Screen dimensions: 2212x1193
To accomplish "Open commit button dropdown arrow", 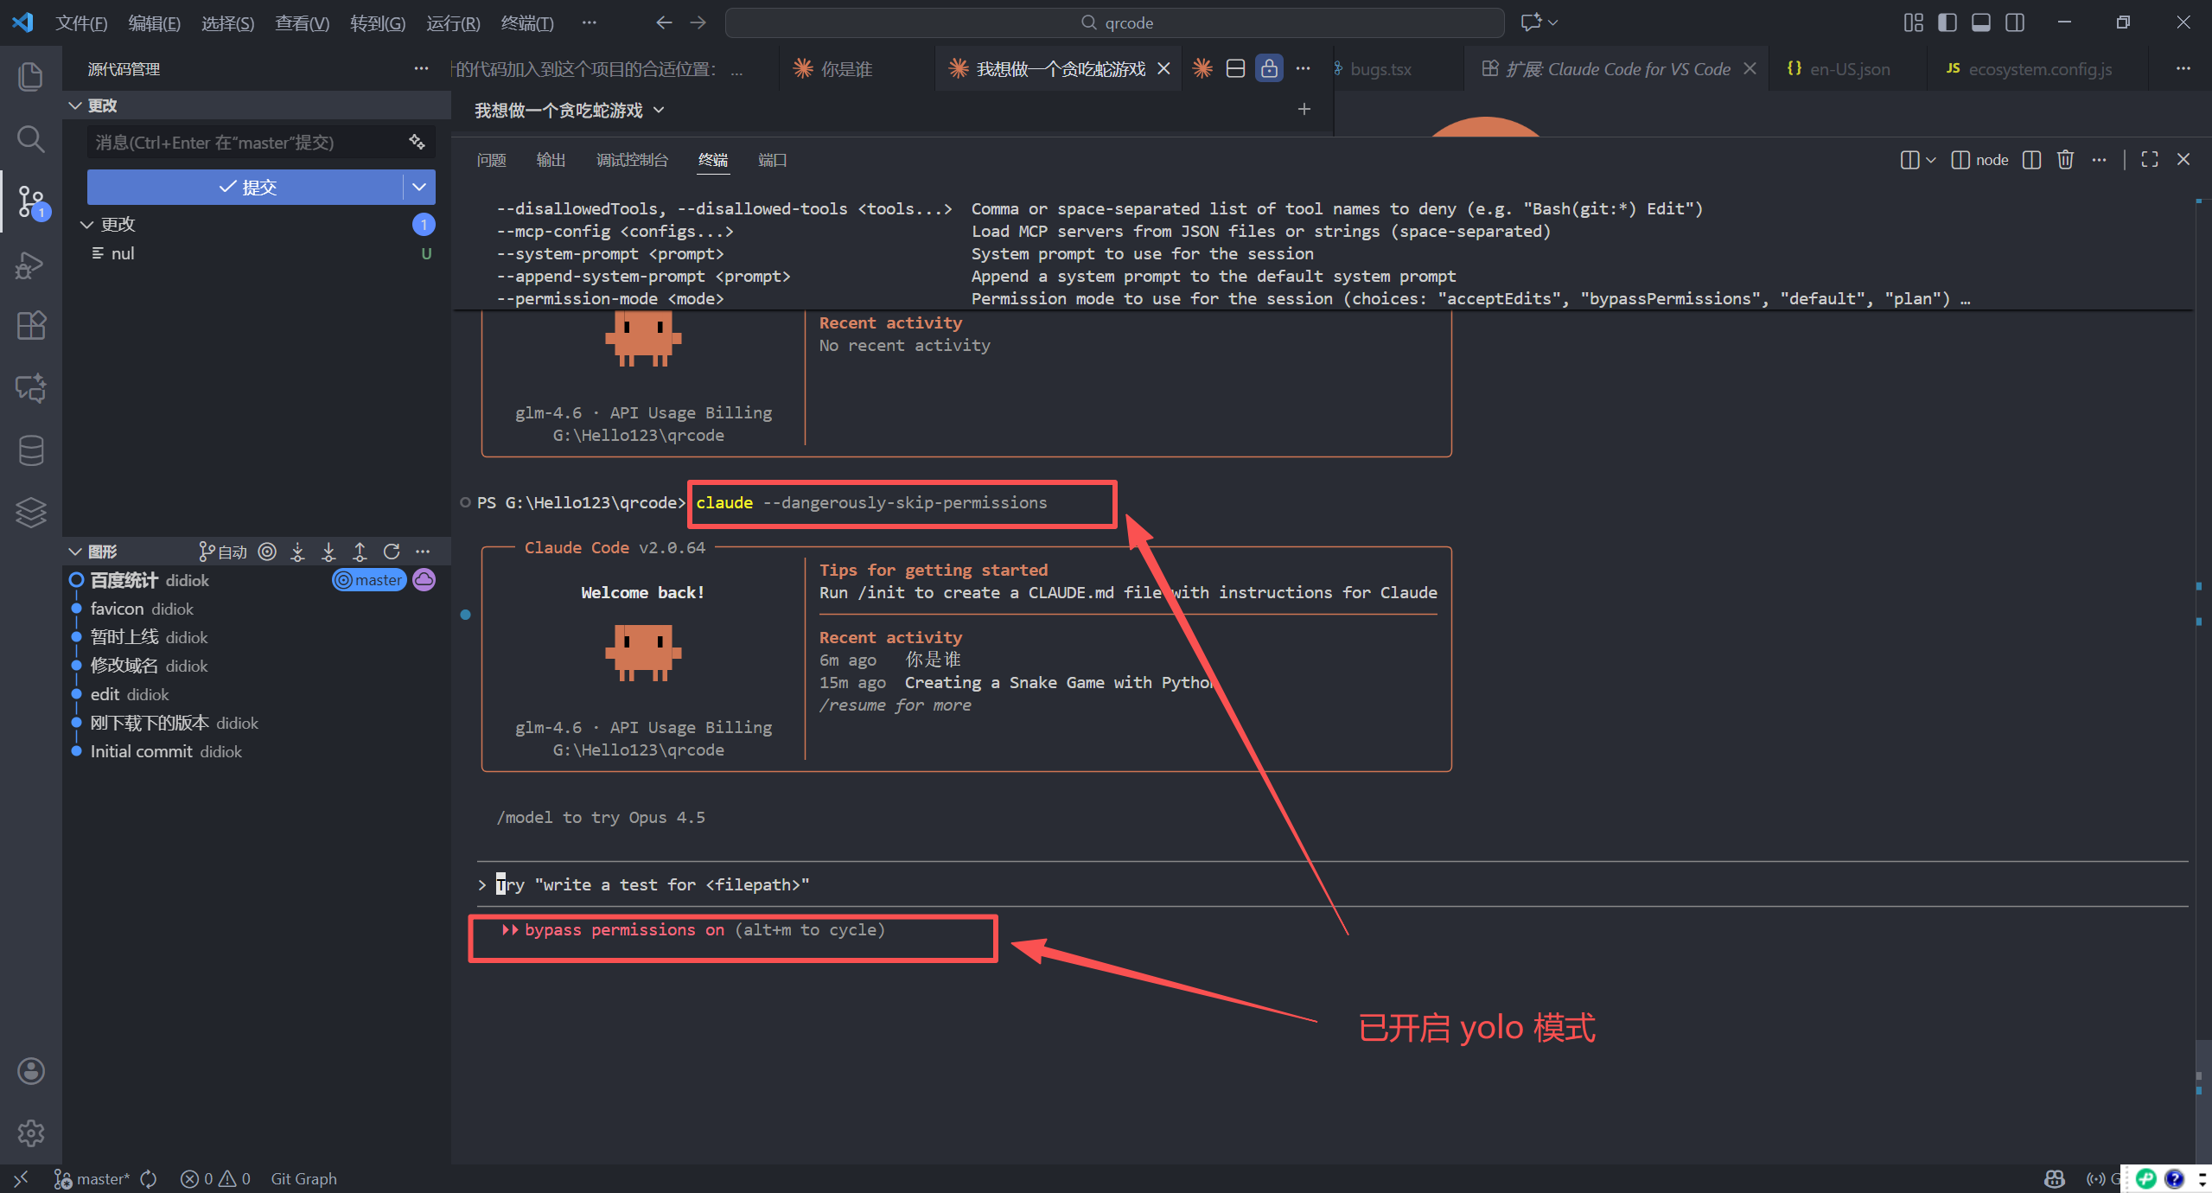I will point(419,187).
